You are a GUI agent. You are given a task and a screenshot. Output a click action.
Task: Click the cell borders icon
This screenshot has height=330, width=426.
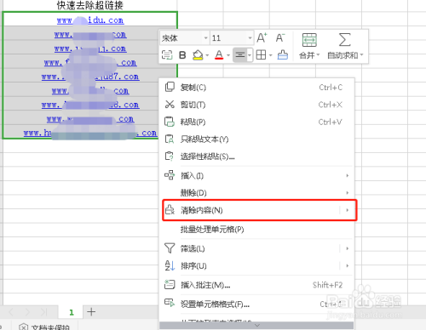coord(261,55)
